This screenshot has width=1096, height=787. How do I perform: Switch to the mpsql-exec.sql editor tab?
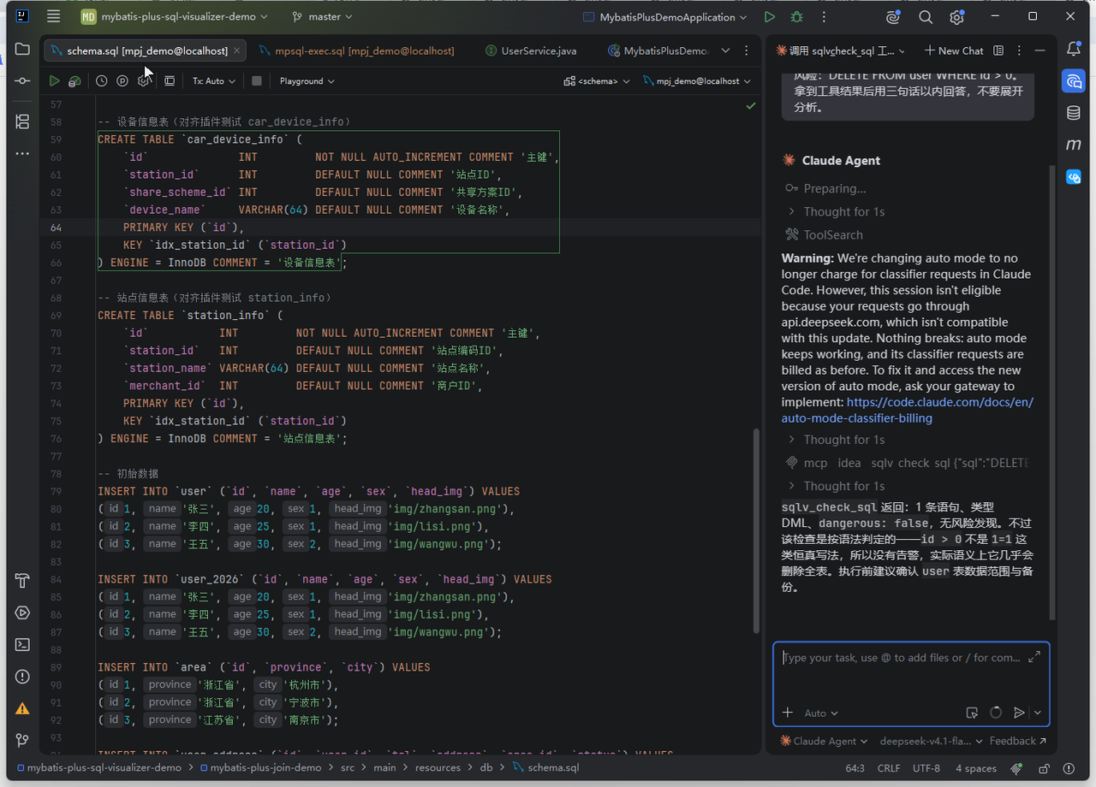[x=356, y=50]
